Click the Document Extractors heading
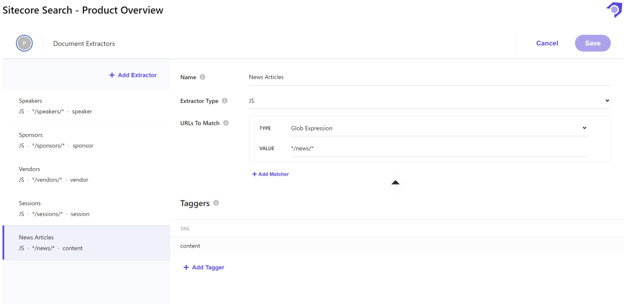This screenshot has height=304, width=624. coord(84,44)
